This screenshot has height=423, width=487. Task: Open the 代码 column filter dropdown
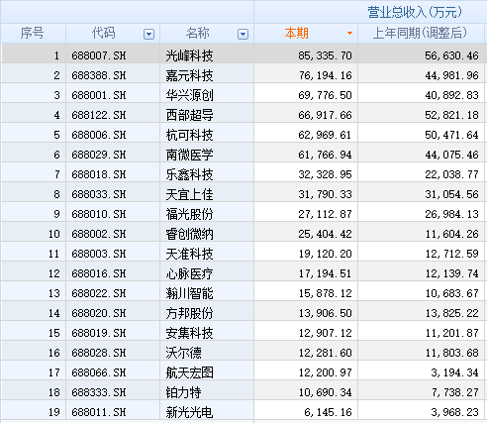point(148,34)
